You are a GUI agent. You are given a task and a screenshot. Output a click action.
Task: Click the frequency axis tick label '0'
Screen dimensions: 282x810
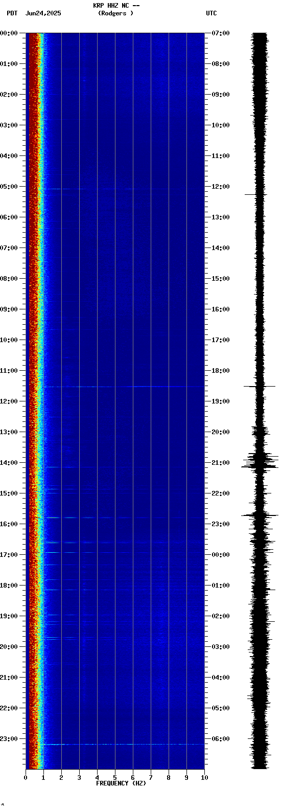click(26, 778)
